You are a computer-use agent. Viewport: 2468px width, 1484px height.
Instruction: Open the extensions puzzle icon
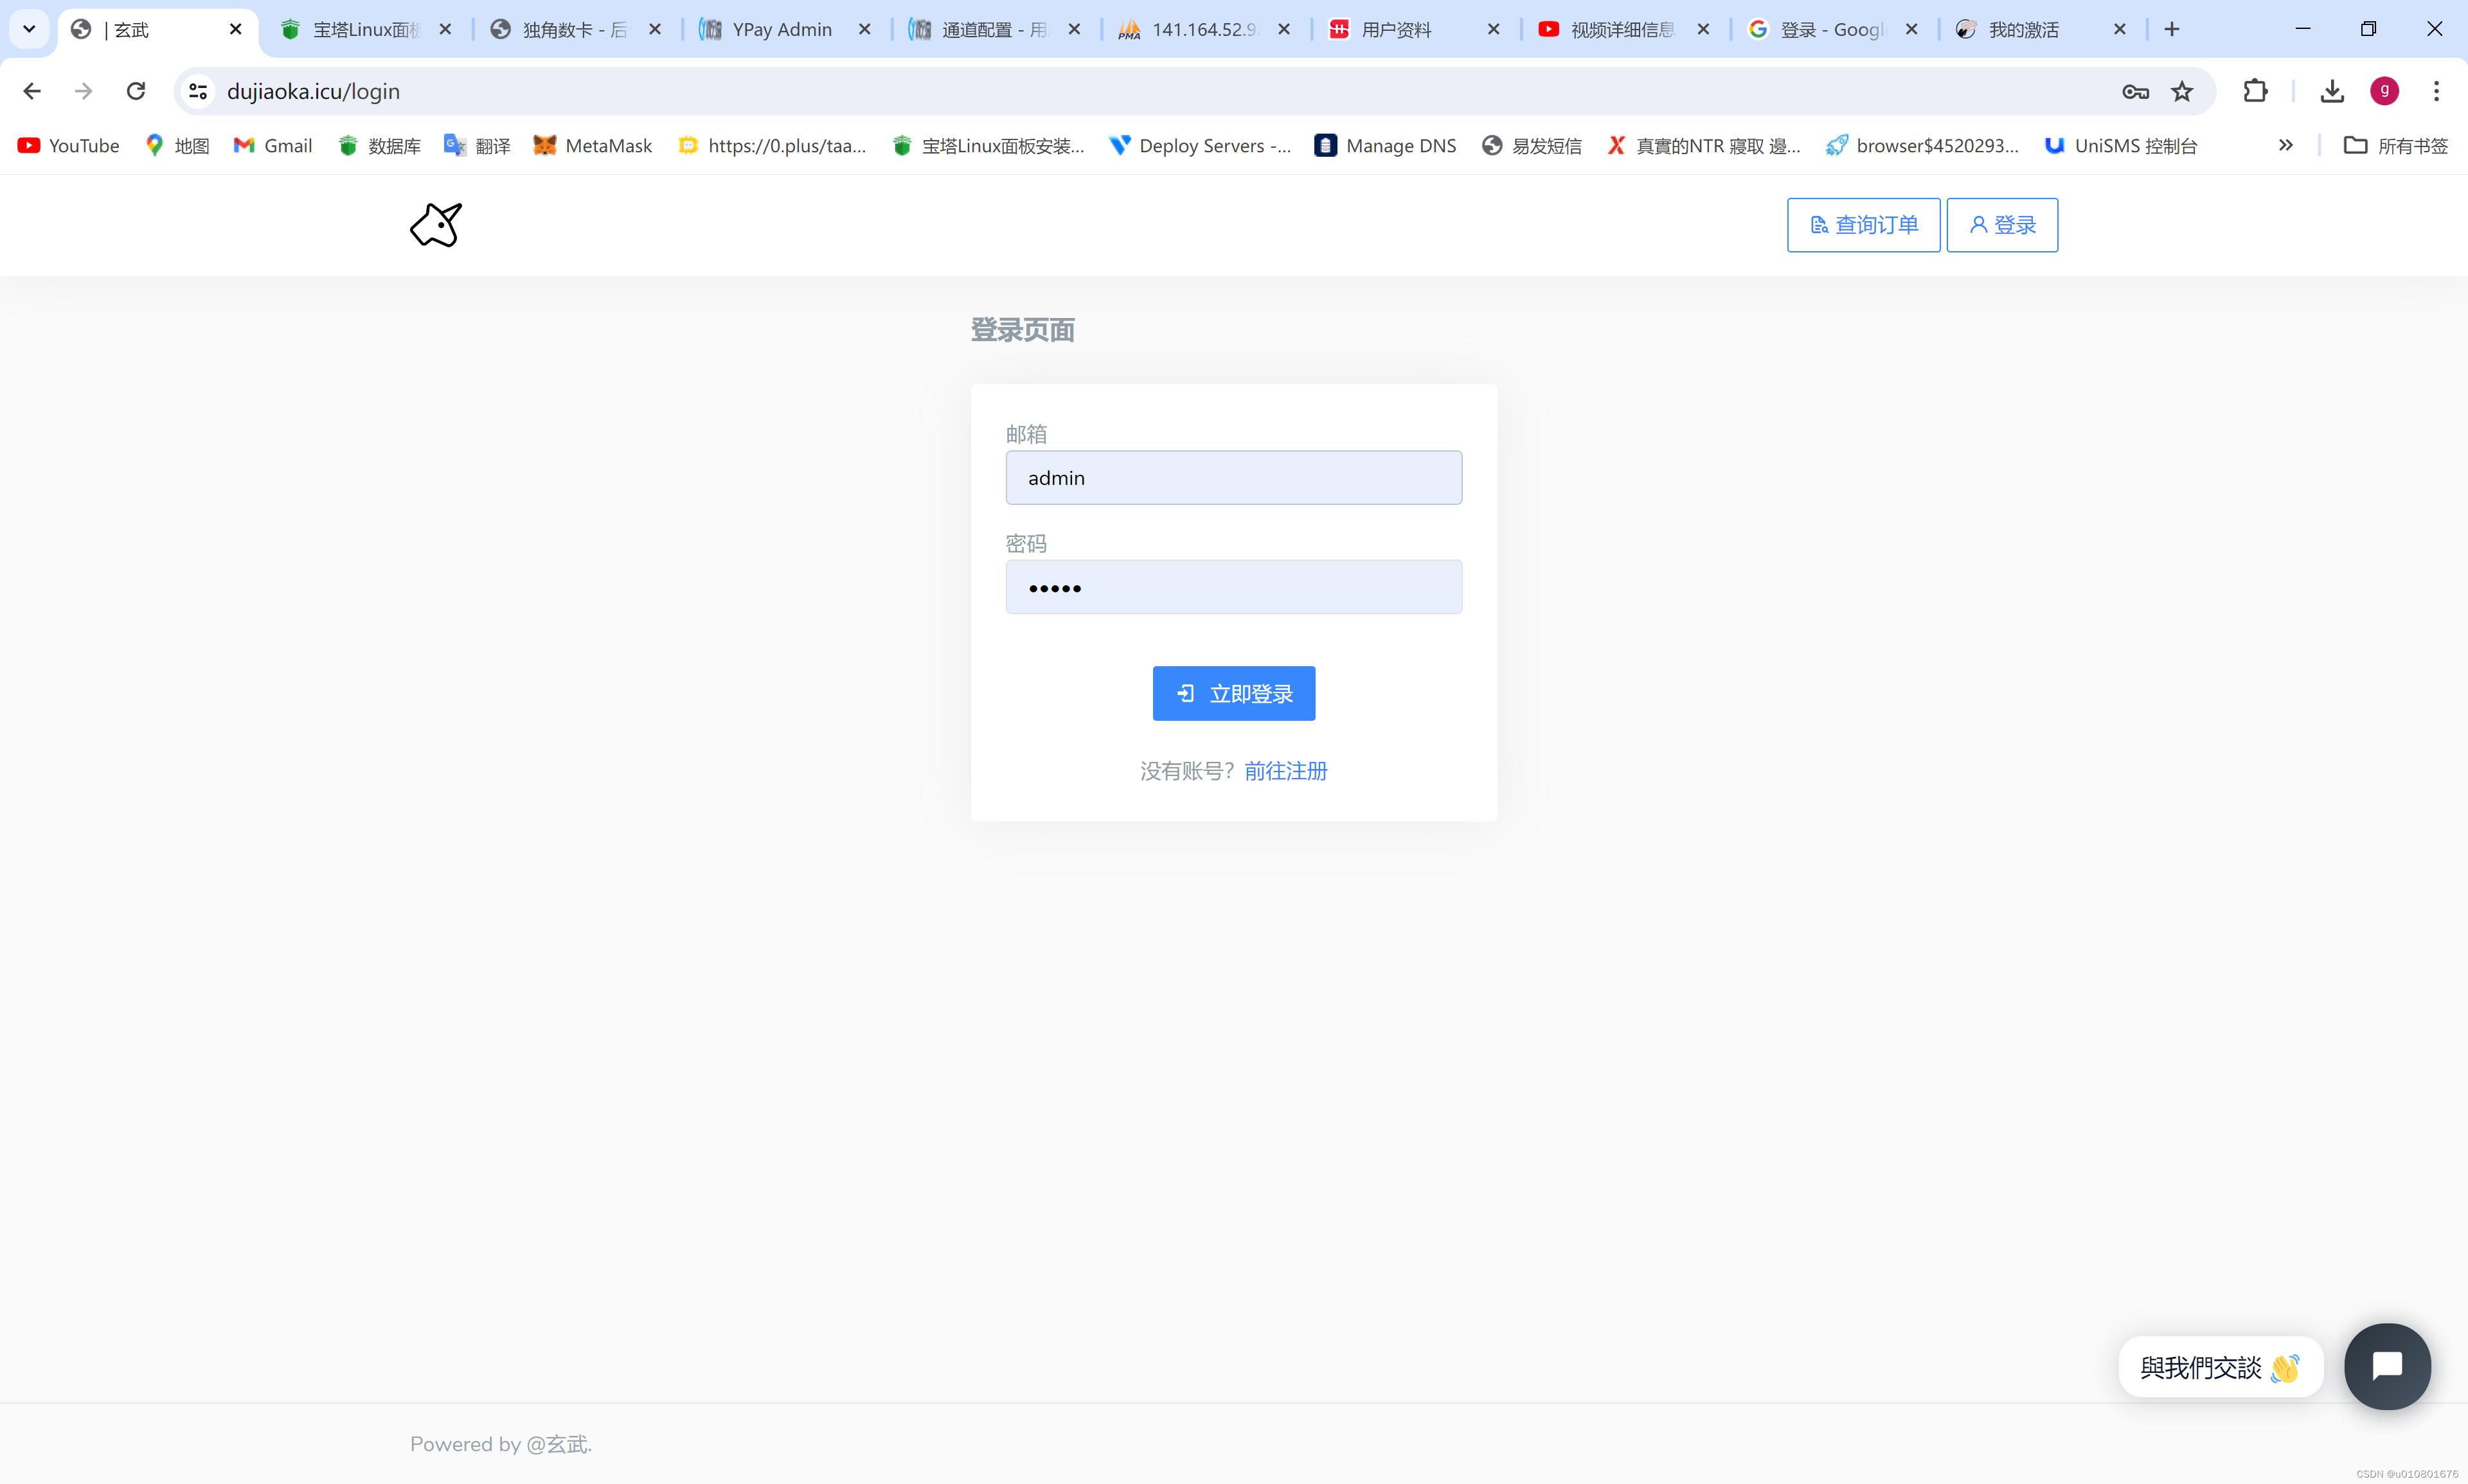click(2255, 91)
